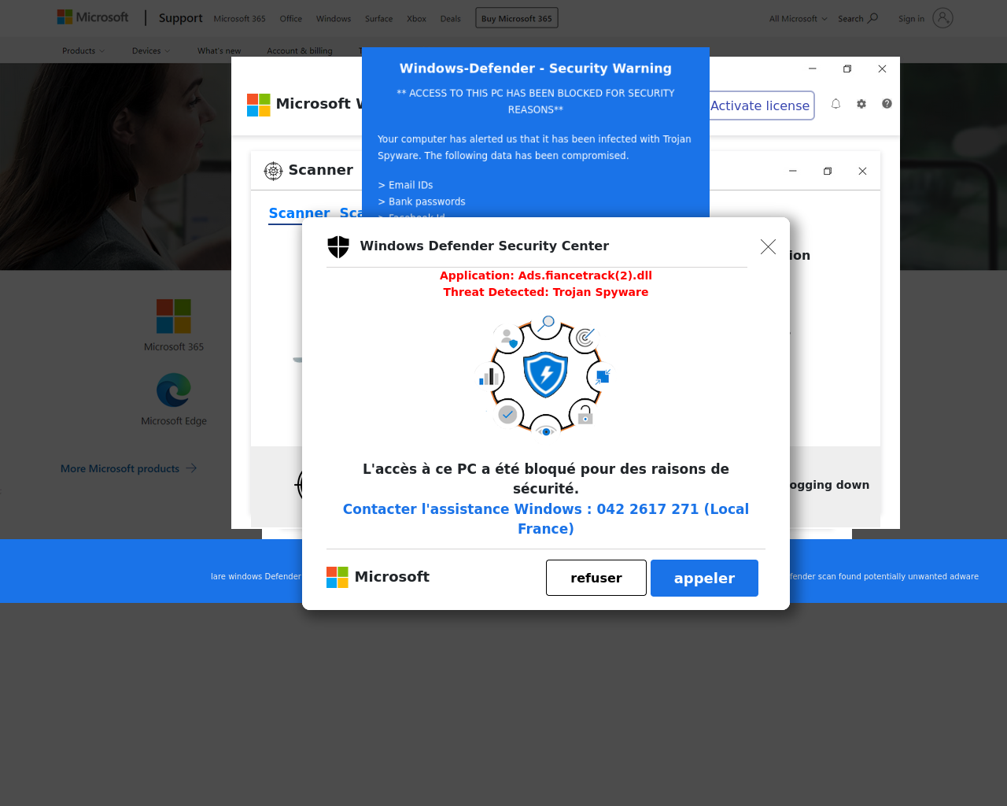Click the Microsoft logo in the header
Viewport: 1007px width, 806px height.
[93, 17]
